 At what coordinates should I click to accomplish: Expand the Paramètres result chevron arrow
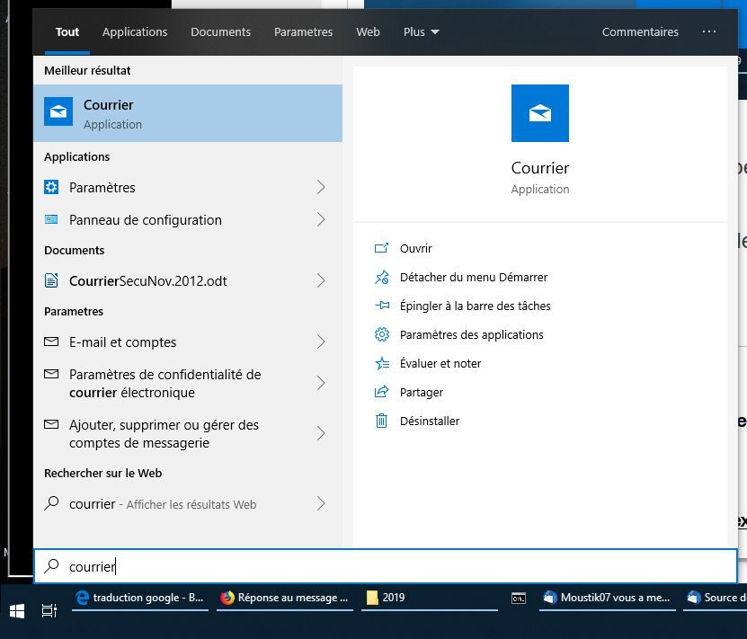pos(321,187)
